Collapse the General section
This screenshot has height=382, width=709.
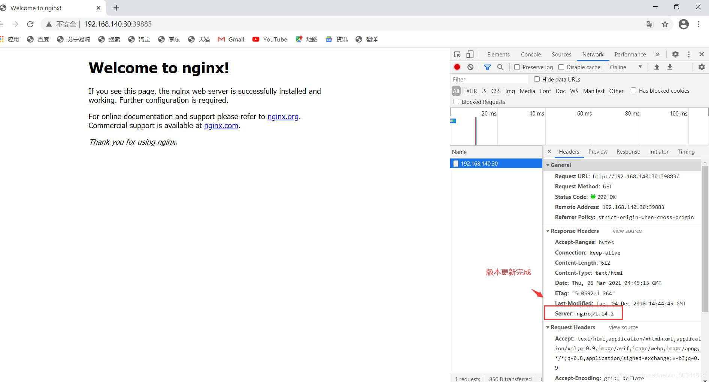point(548,165)
